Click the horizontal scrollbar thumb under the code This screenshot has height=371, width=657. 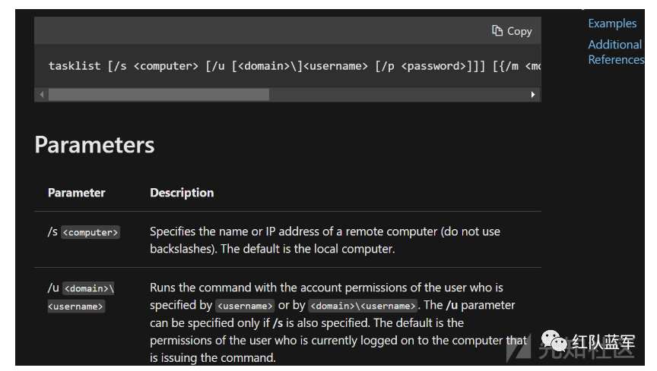click(158, 95)
